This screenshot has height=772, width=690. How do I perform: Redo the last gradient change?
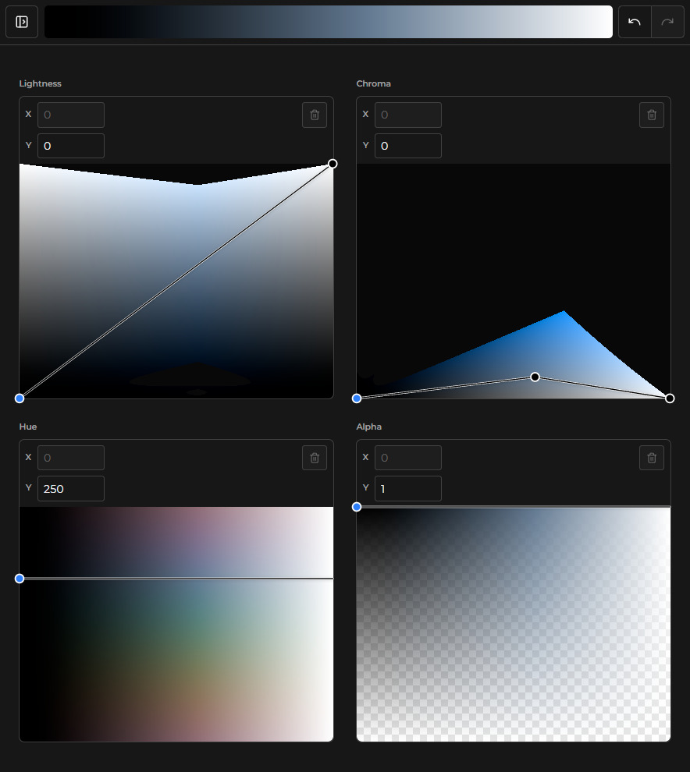coord(668,21)
